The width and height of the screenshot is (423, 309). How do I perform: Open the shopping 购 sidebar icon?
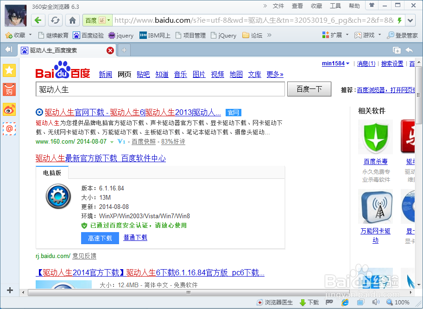9,90
